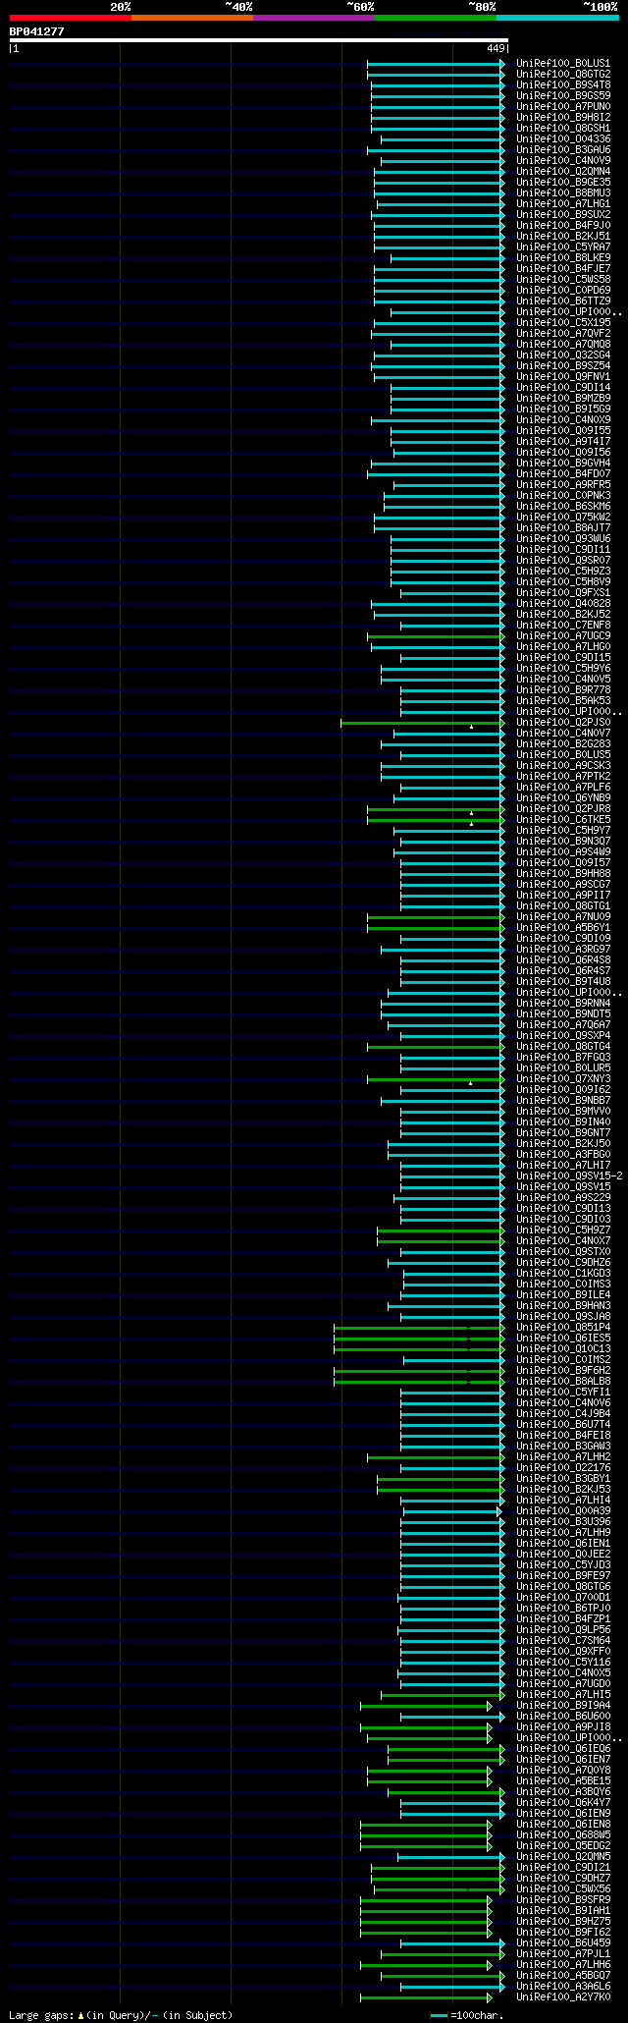Image resolution: width=628 pixels, height=2023 pixels.
Task: Click the green ~80% identity legend segment
Action: (436, 18)
